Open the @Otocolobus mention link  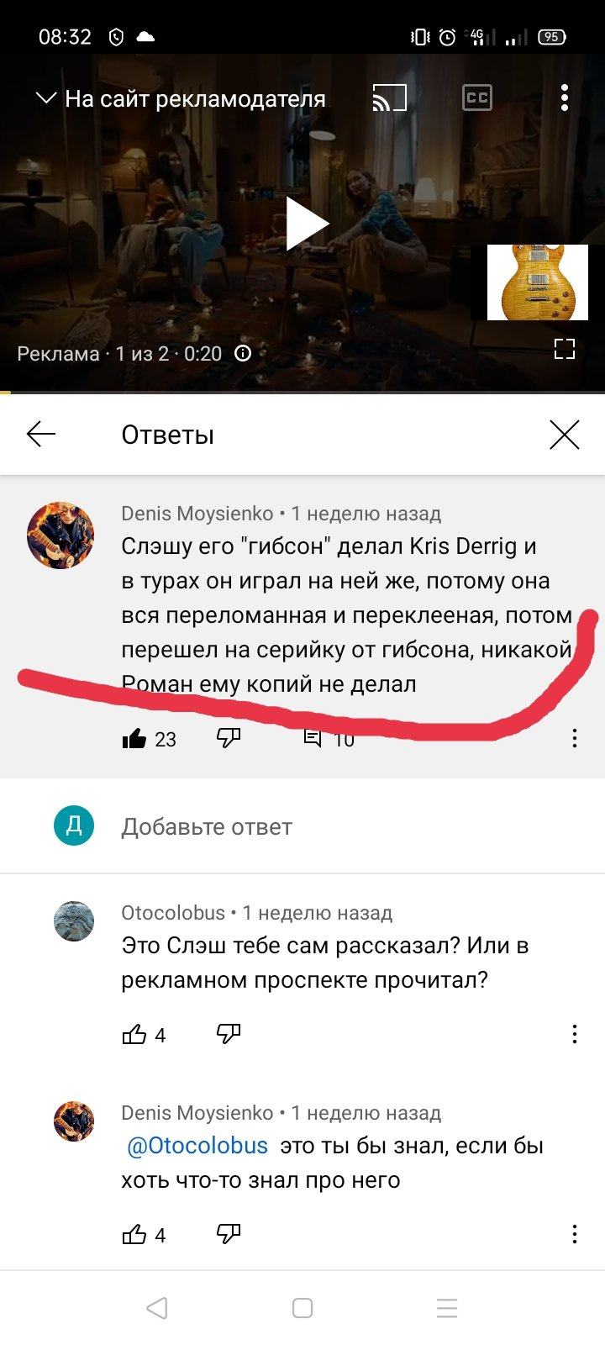coord(197,1146)
